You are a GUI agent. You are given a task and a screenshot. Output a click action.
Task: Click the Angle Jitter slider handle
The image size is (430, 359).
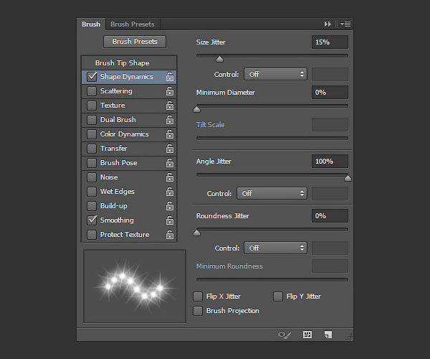tap(348, 178)
